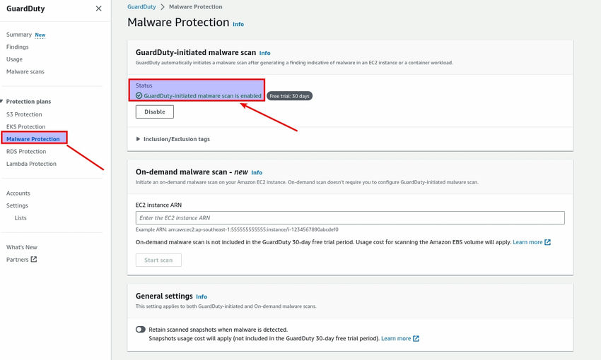Click the external link icon beside Partners

click(34, 260)
